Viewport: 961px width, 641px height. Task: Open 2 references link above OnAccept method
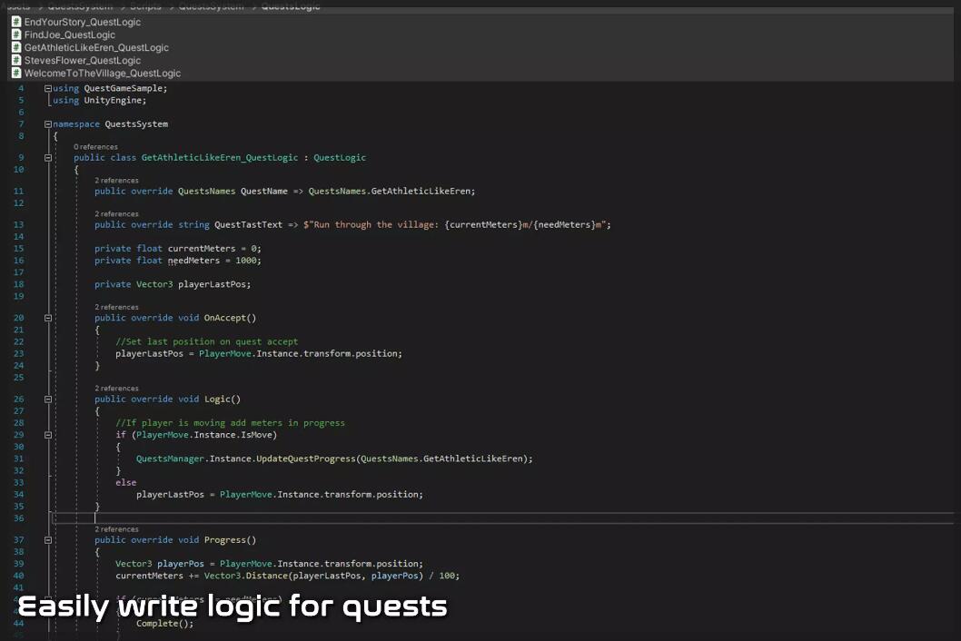click(x=117, y=307)
